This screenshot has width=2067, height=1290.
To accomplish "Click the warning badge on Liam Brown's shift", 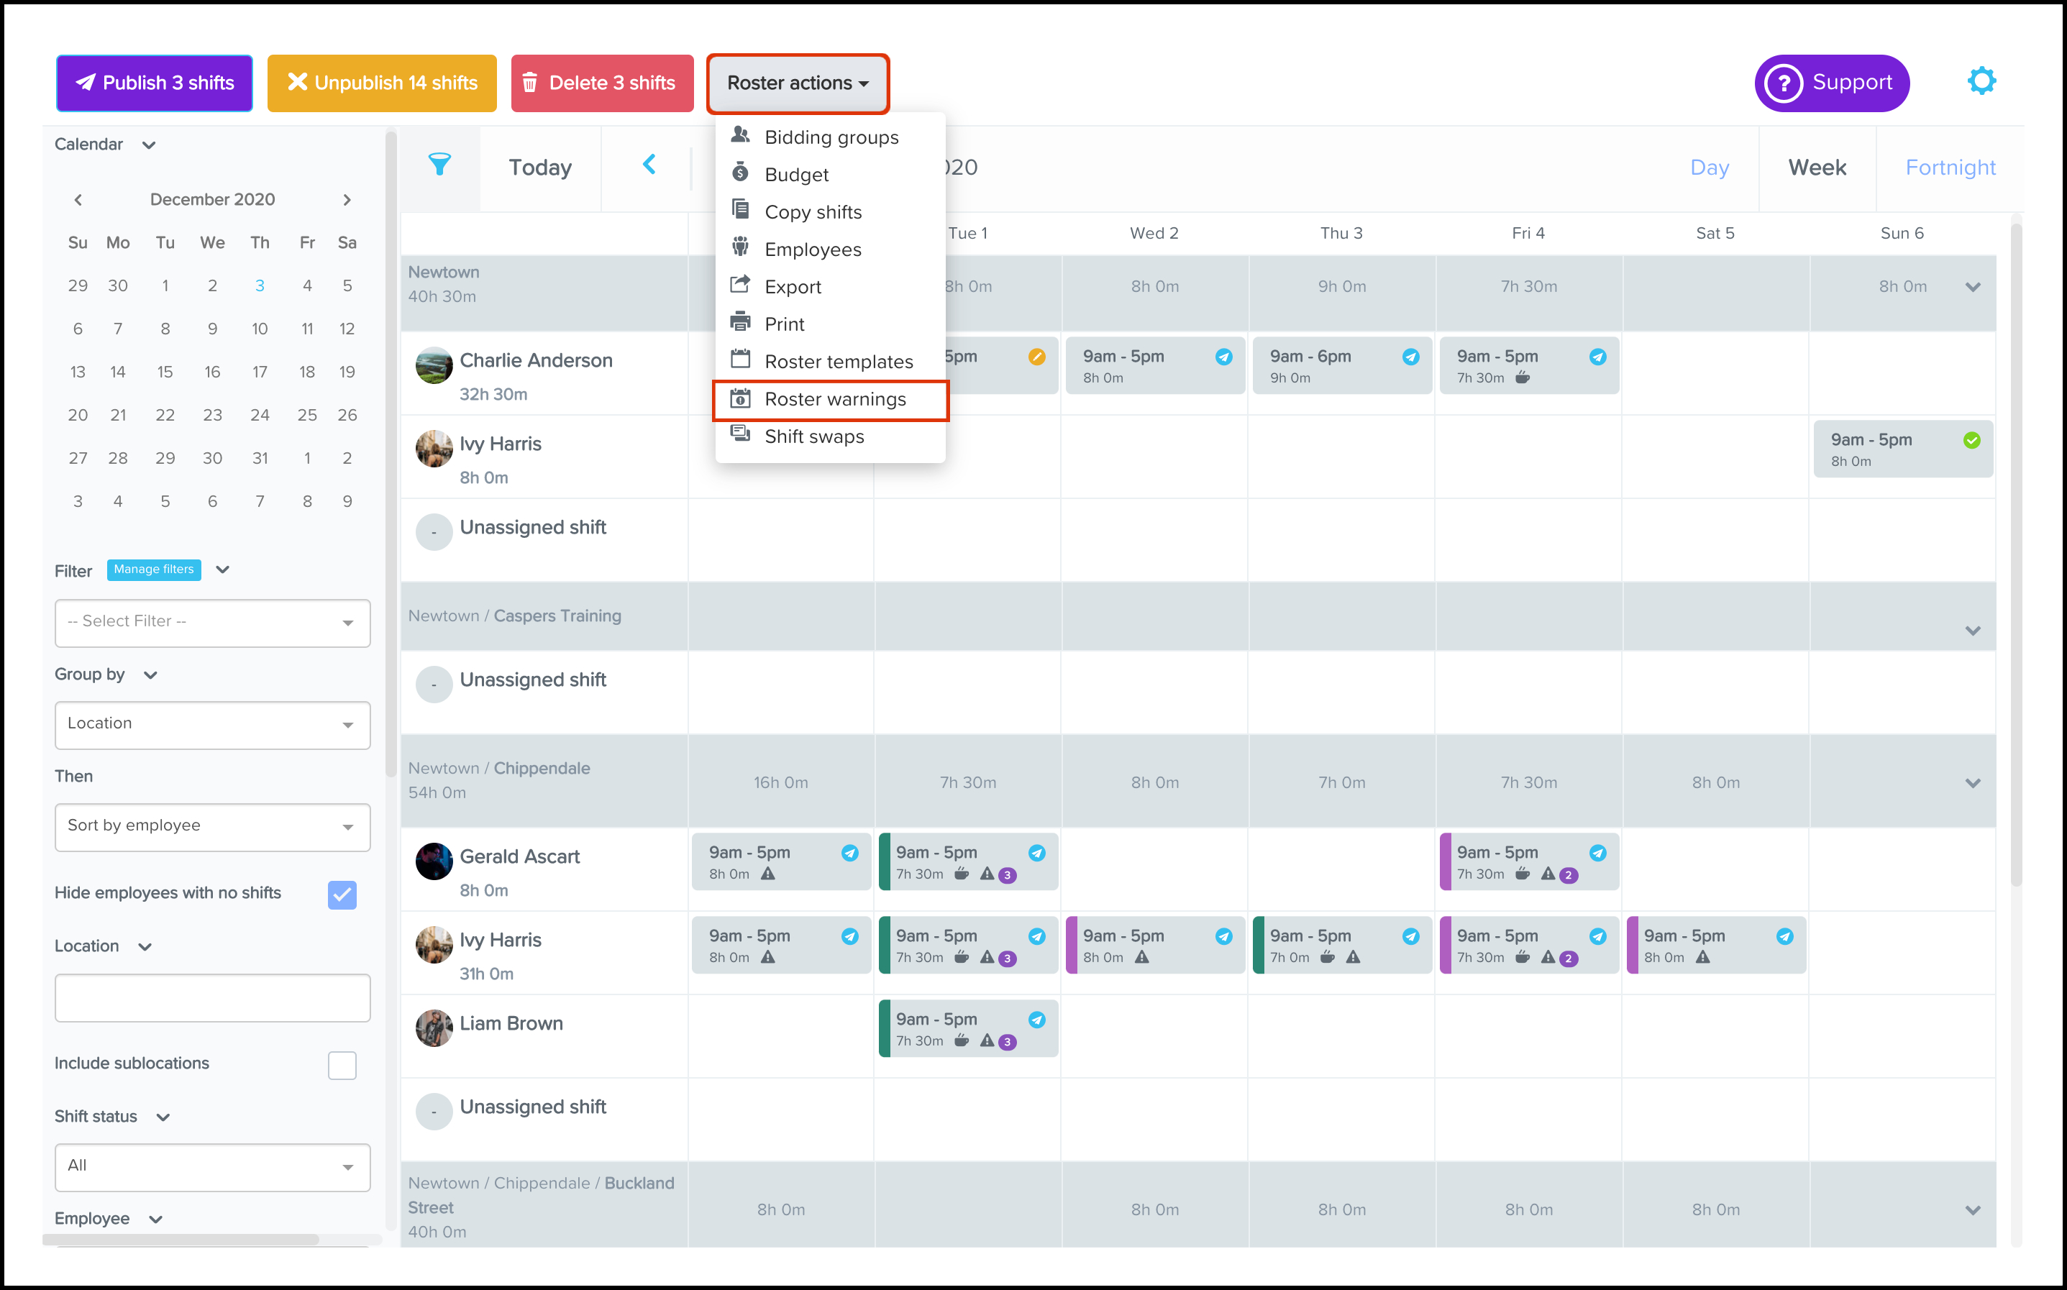I will pyautogui.click(x=1007, y=1042).
